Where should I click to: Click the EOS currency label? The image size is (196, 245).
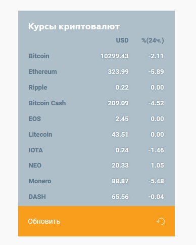pyautogui.click(x=35, y=119)
